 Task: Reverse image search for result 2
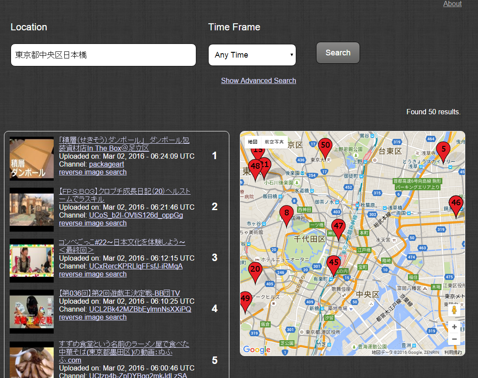pos(93,223)
